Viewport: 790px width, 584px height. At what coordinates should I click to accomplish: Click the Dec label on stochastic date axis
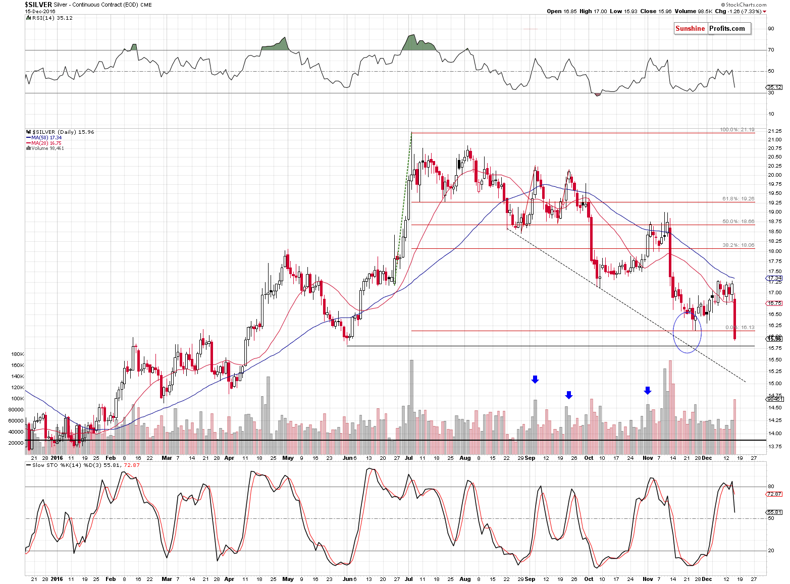coord(707,579)
